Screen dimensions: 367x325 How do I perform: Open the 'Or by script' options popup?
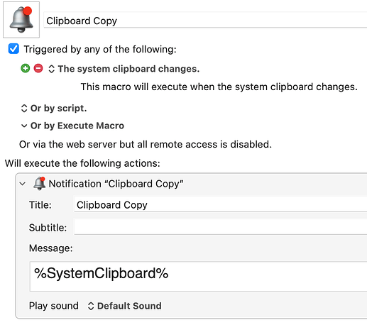[x=24, y=109]
